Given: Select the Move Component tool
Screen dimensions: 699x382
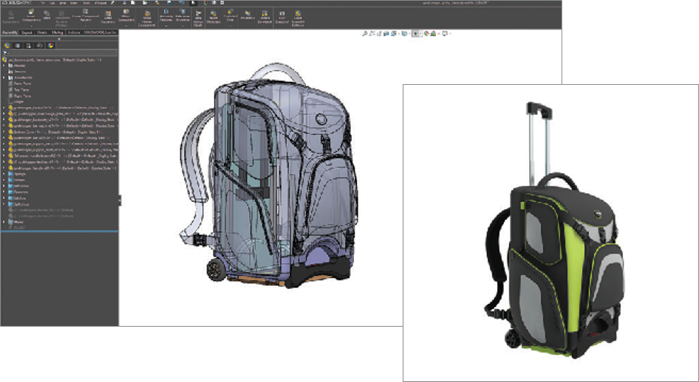Looking at the screenshot, I should point(126,15).
